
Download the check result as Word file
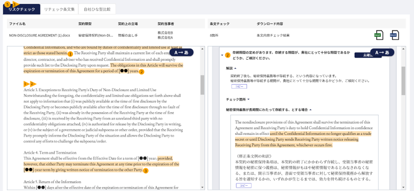coord(395,35)
